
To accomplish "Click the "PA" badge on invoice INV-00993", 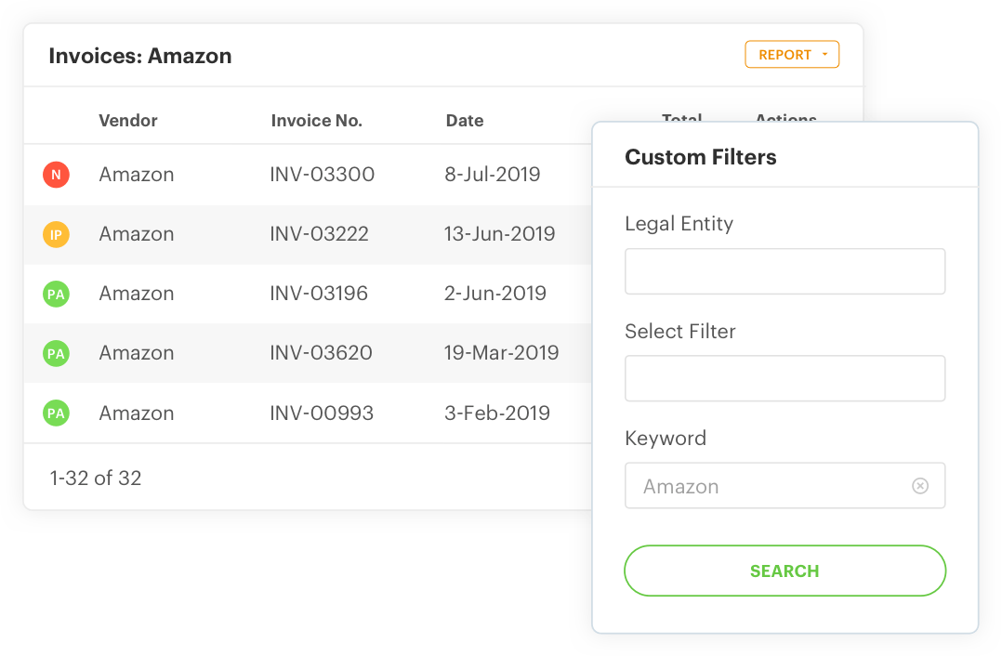I will point(56,413).
